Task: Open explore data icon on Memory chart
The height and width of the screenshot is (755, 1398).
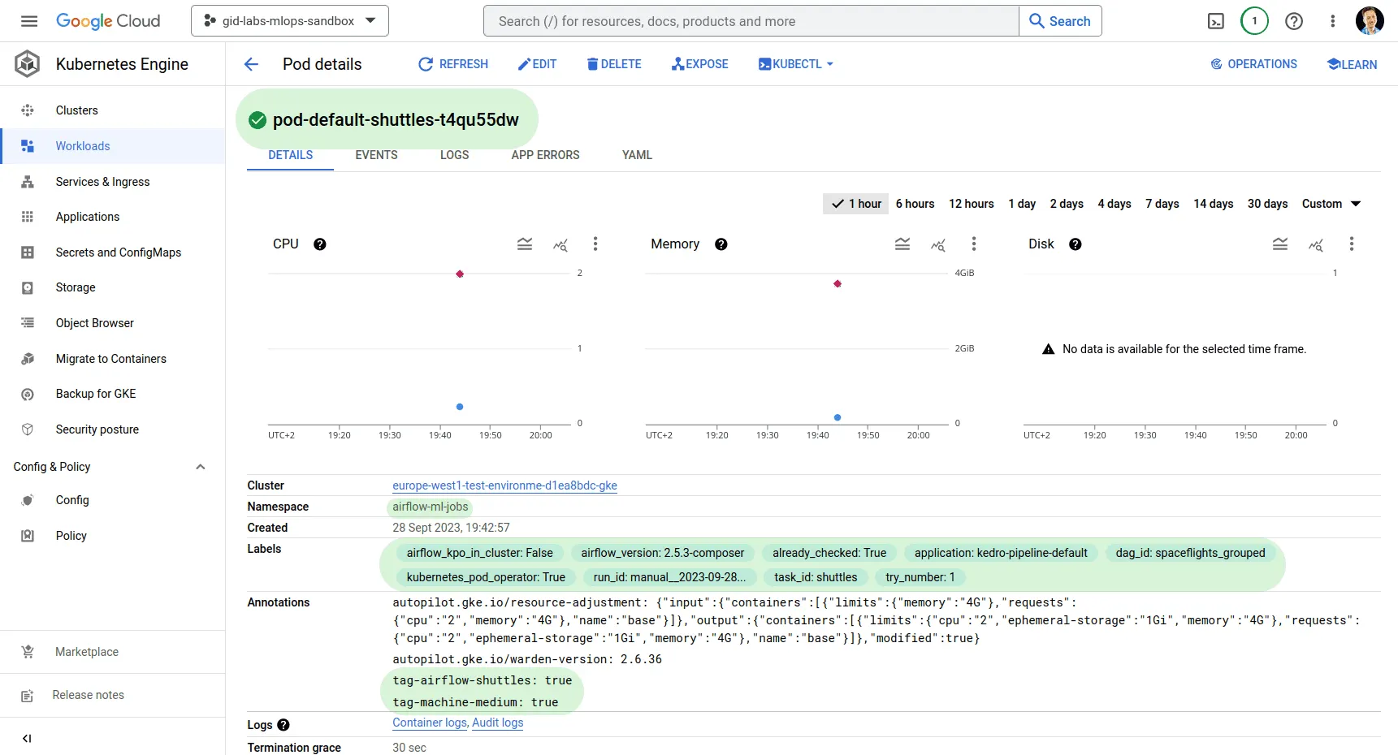Action: click(938, 244)
